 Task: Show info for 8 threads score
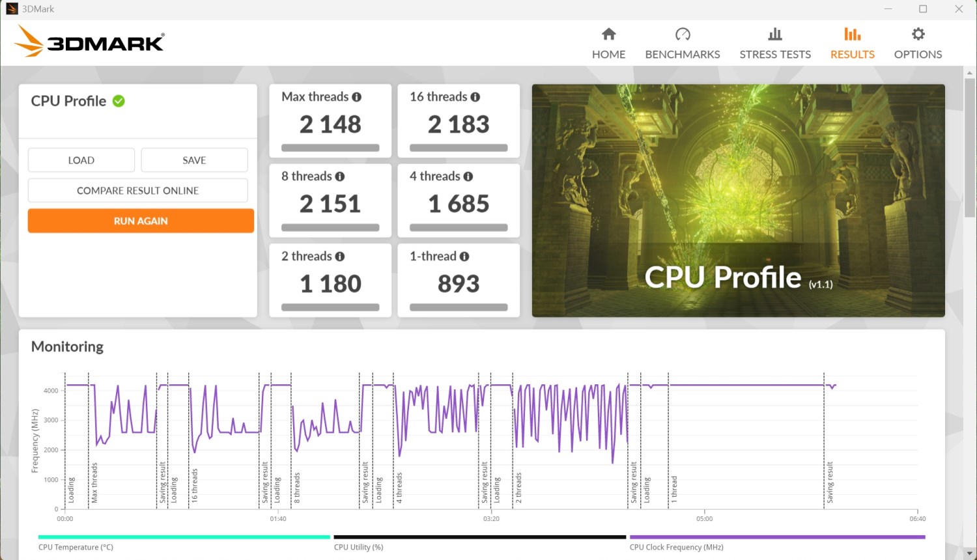click(x=340, y=176)
